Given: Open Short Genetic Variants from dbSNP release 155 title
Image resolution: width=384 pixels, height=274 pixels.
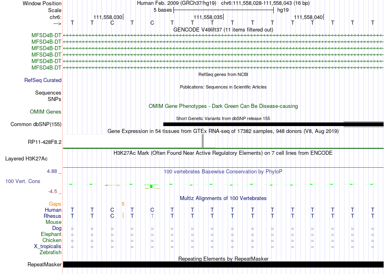Looking at the screenshot, I should (x=223, y=118).
